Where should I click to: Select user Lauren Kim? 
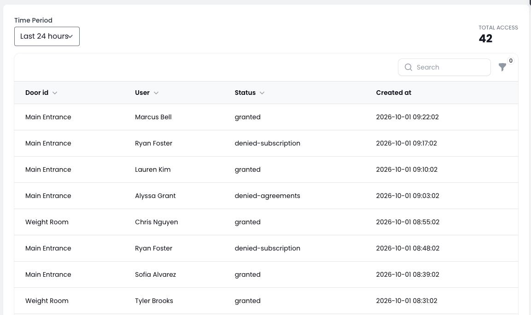(x=153, y=169)
